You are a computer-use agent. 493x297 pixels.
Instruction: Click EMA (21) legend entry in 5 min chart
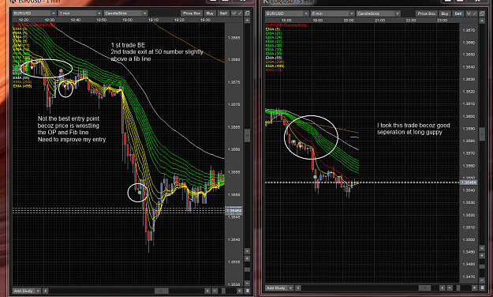(x=274, y=33)
